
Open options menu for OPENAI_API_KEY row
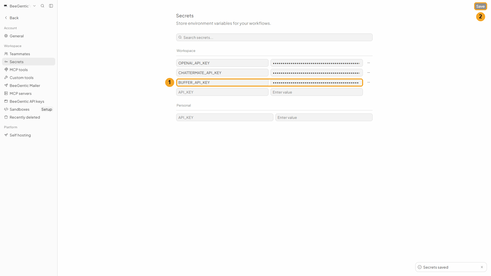point(369,63)
